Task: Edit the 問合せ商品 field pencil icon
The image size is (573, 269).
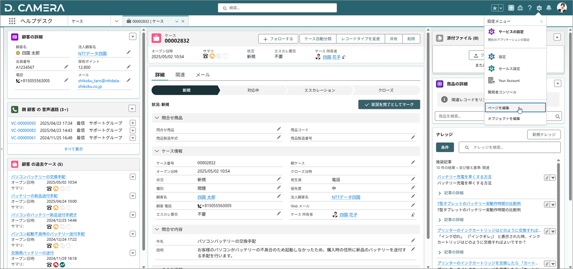Action: [279, 129]
